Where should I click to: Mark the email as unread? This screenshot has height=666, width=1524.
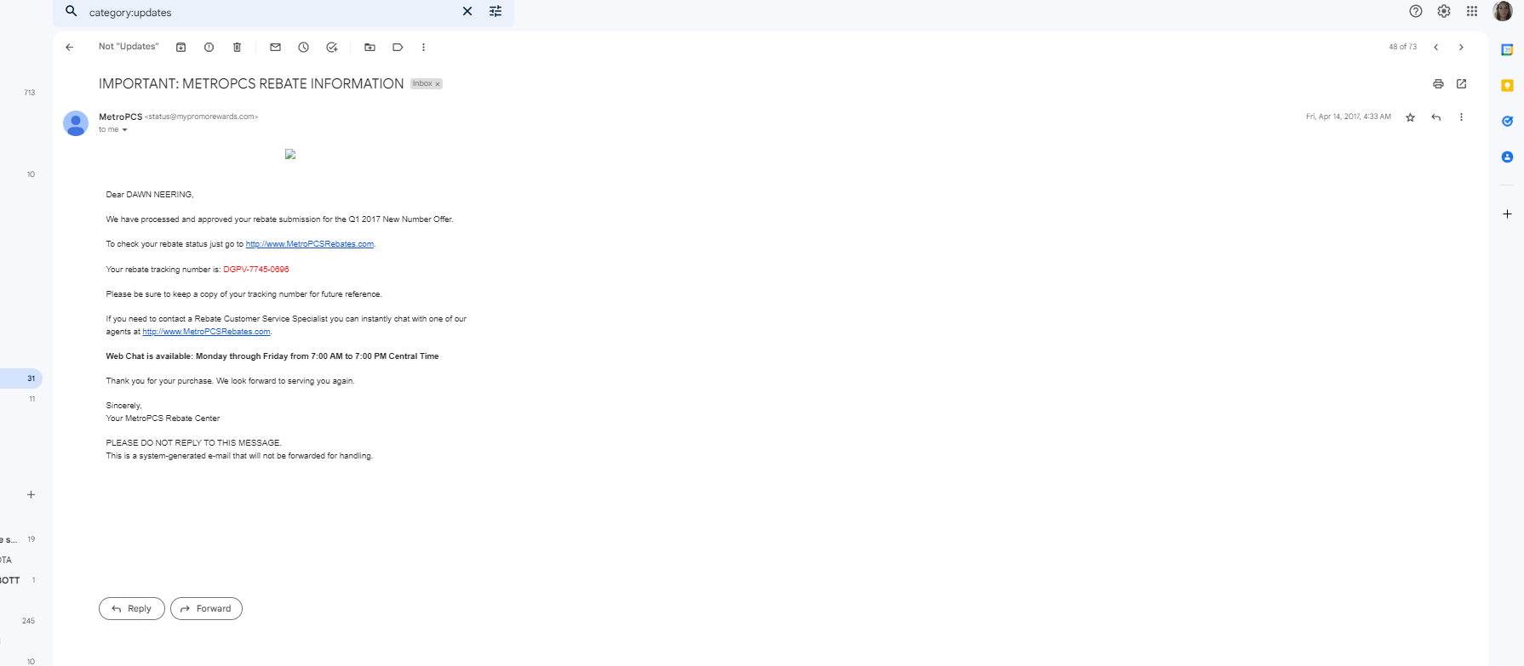[275, 48]
